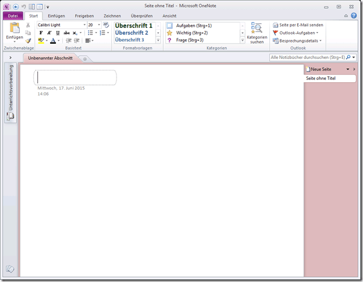Screen dimensions: 363x282
Task: Toggle italic text formatting
Action: pos(49,33)
